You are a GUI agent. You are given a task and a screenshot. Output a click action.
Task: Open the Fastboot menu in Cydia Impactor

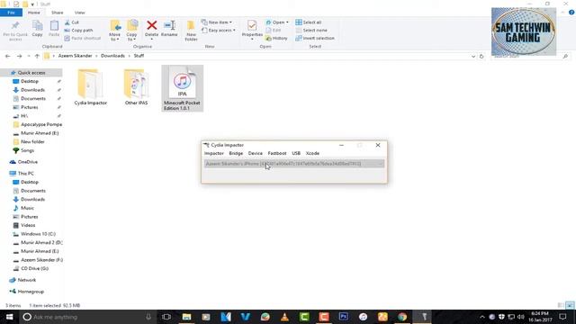pos(277,153)
